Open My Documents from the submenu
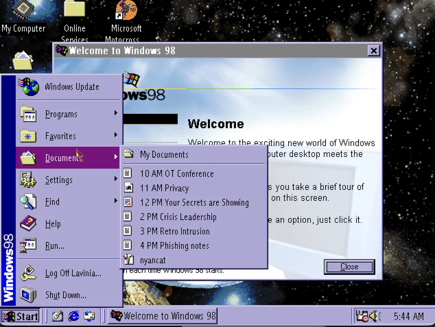 click(194, 154)
